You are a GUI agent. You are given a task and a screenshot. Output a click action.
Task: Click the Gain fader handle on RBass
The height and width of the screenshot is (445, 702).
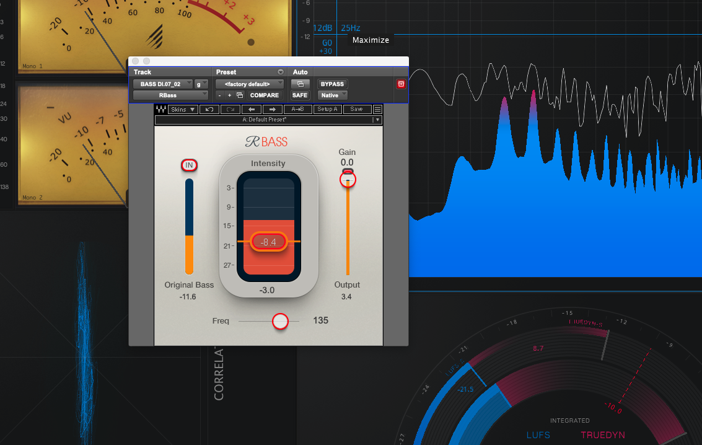[x=347, y=179]
